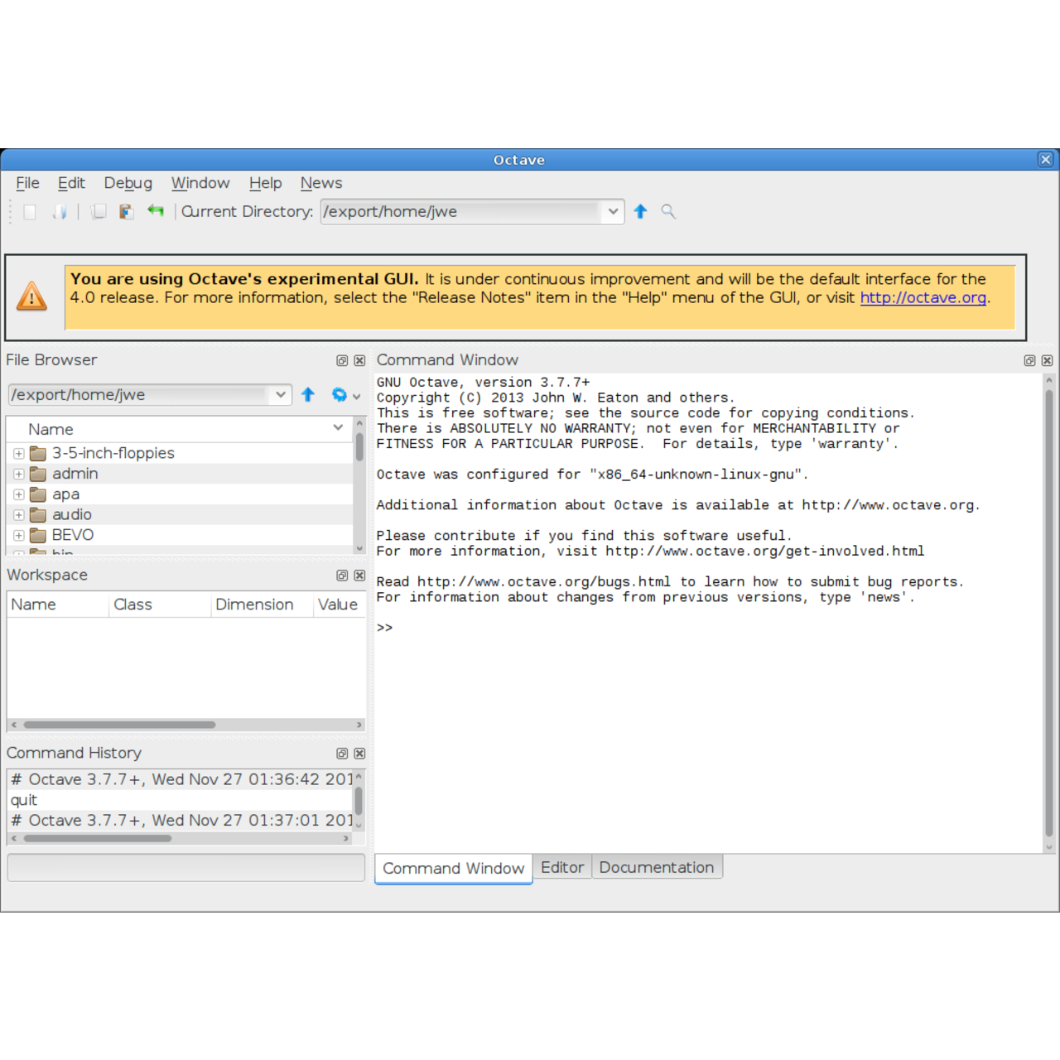Click the magnifier browse directories icon
Image resolution: width=1060 pixels, height=1060 pixels.
[x=668, y=212]
